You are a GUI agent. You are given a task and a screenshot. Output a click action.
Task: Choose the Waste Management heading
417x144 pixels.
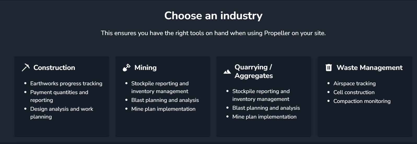[369, 68]
